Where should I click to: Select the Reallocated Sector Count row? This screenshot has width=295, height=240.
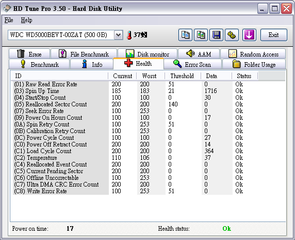tap(149, 104)
